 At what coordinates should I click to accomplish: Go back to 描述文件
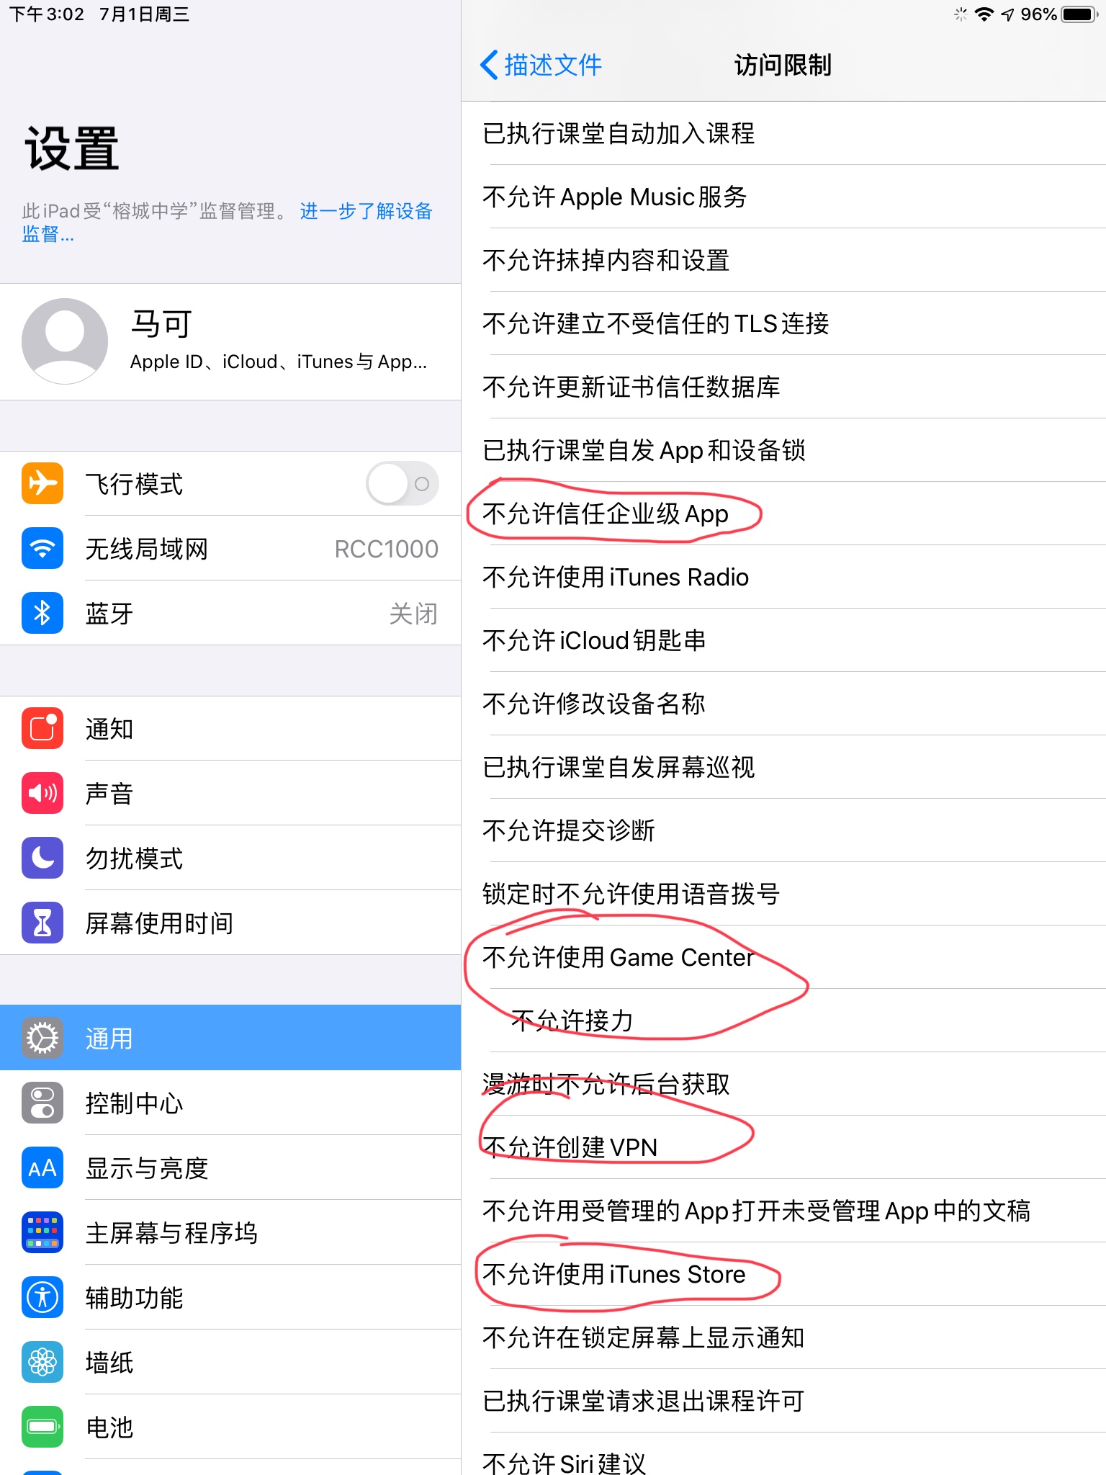(x=541, y=65)
